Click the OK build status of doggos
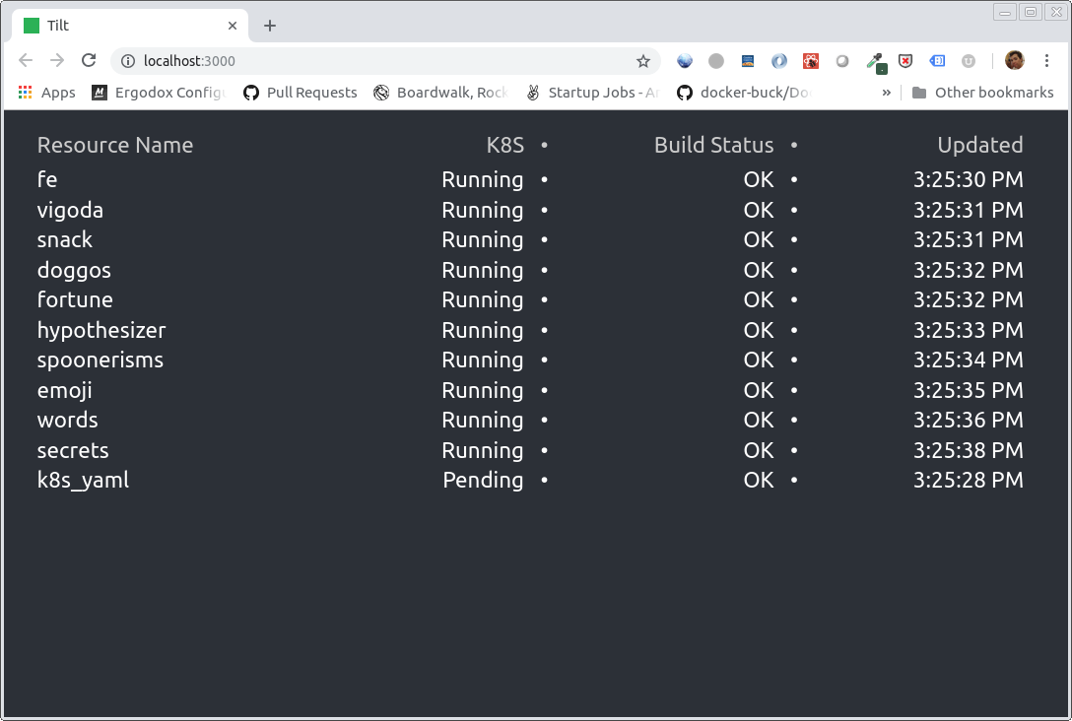Image resolution: width=1072 pixels, height=721 pixels. (759, 270)
